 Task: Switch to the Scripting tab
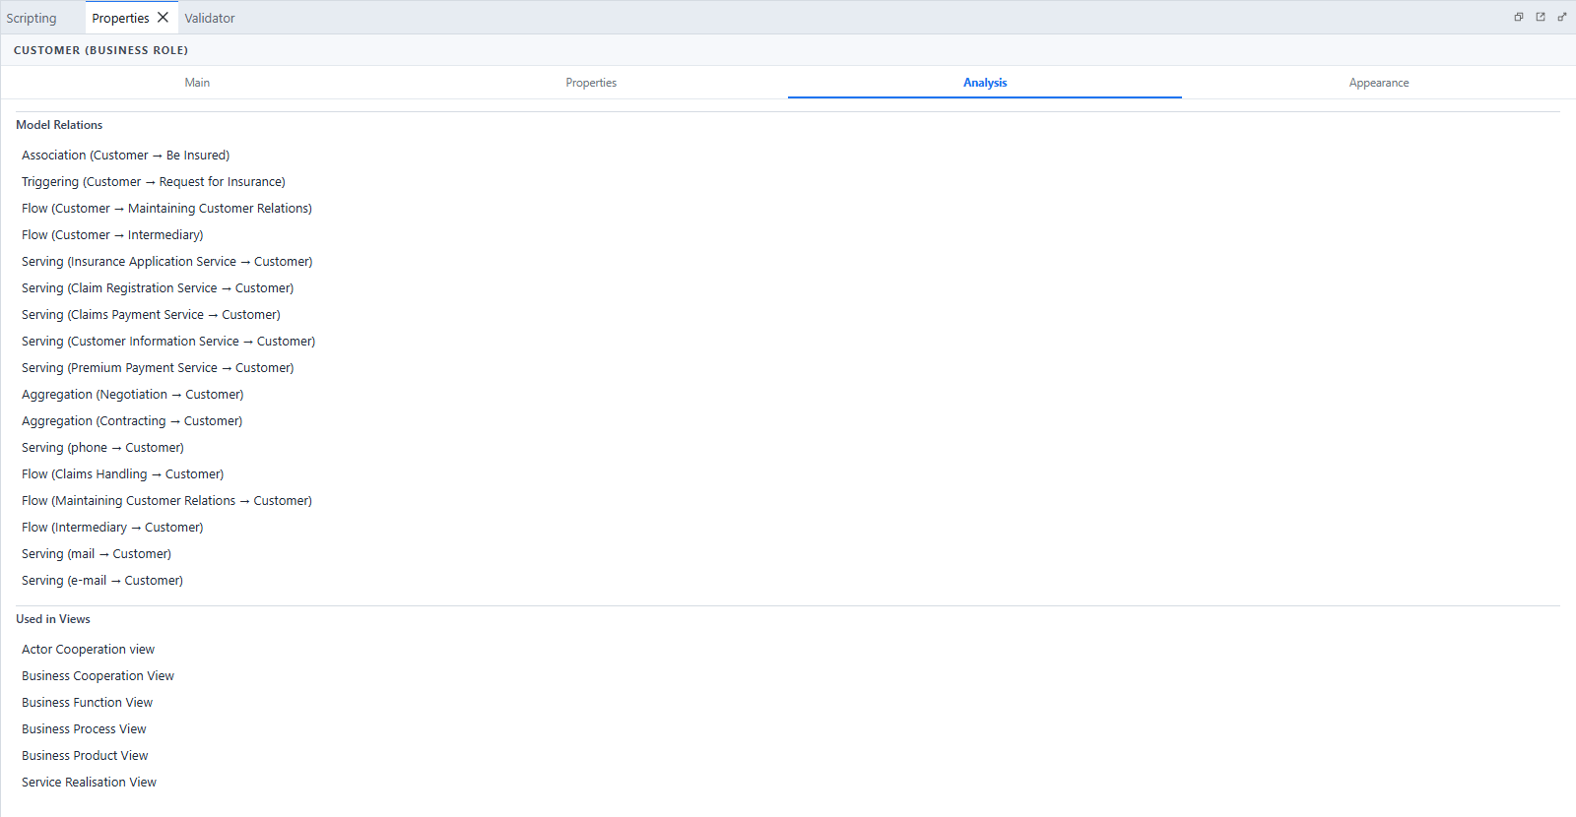[x=32, y=18]
